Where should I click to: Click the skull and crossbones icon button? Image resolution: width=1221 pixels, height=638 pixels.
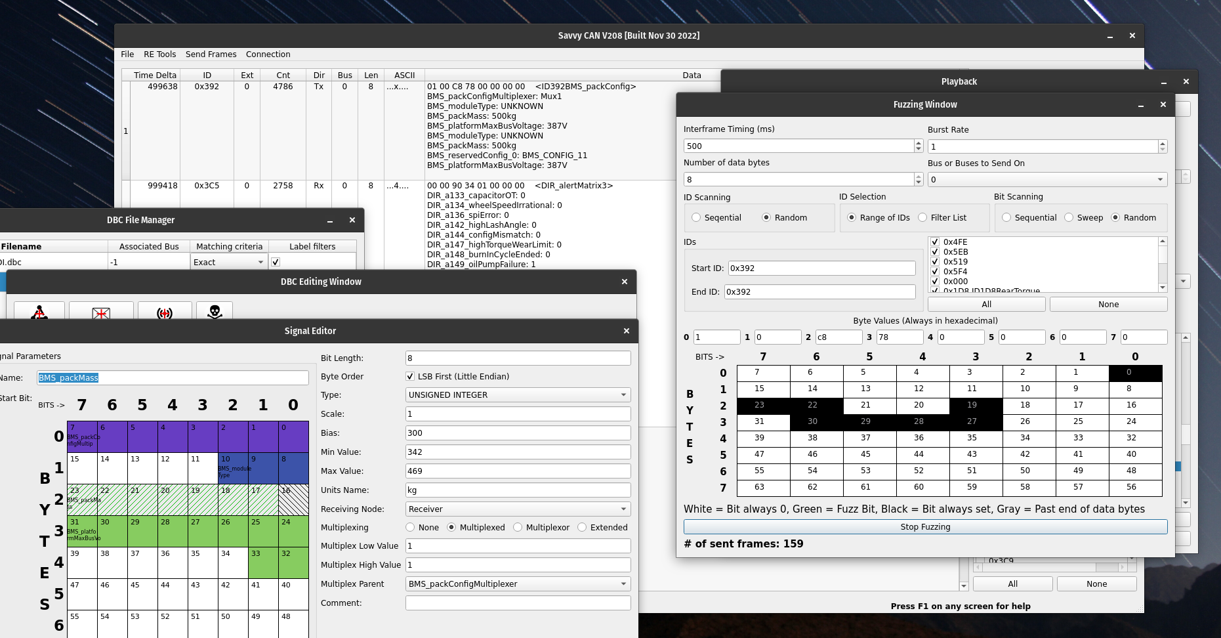(x=215, y=312)
